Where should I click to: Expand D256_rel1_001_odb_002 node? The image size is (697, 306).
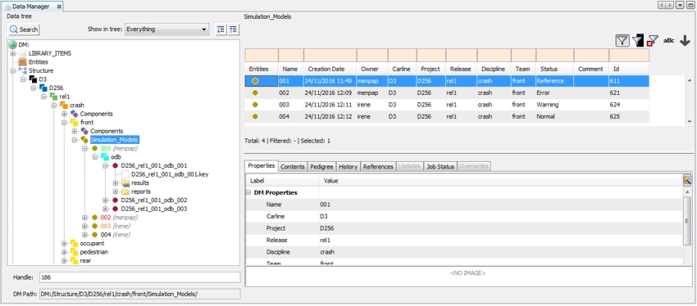coord(105,200)
